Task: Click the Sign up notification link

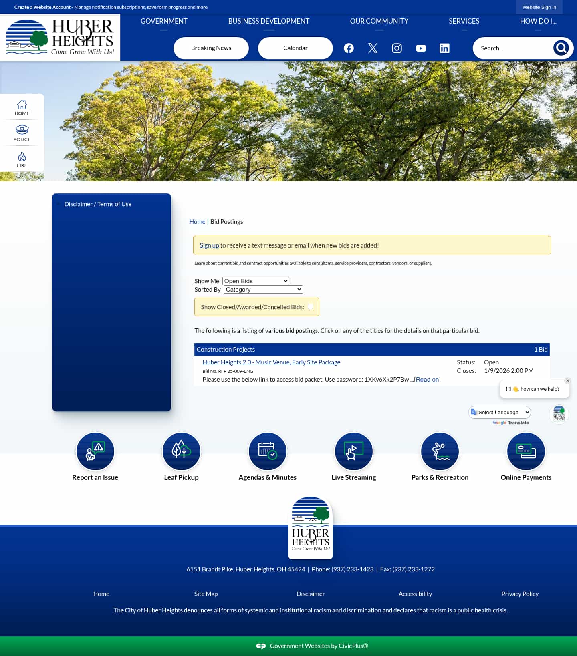Action: pyautogui.click(x=209, y=245)
